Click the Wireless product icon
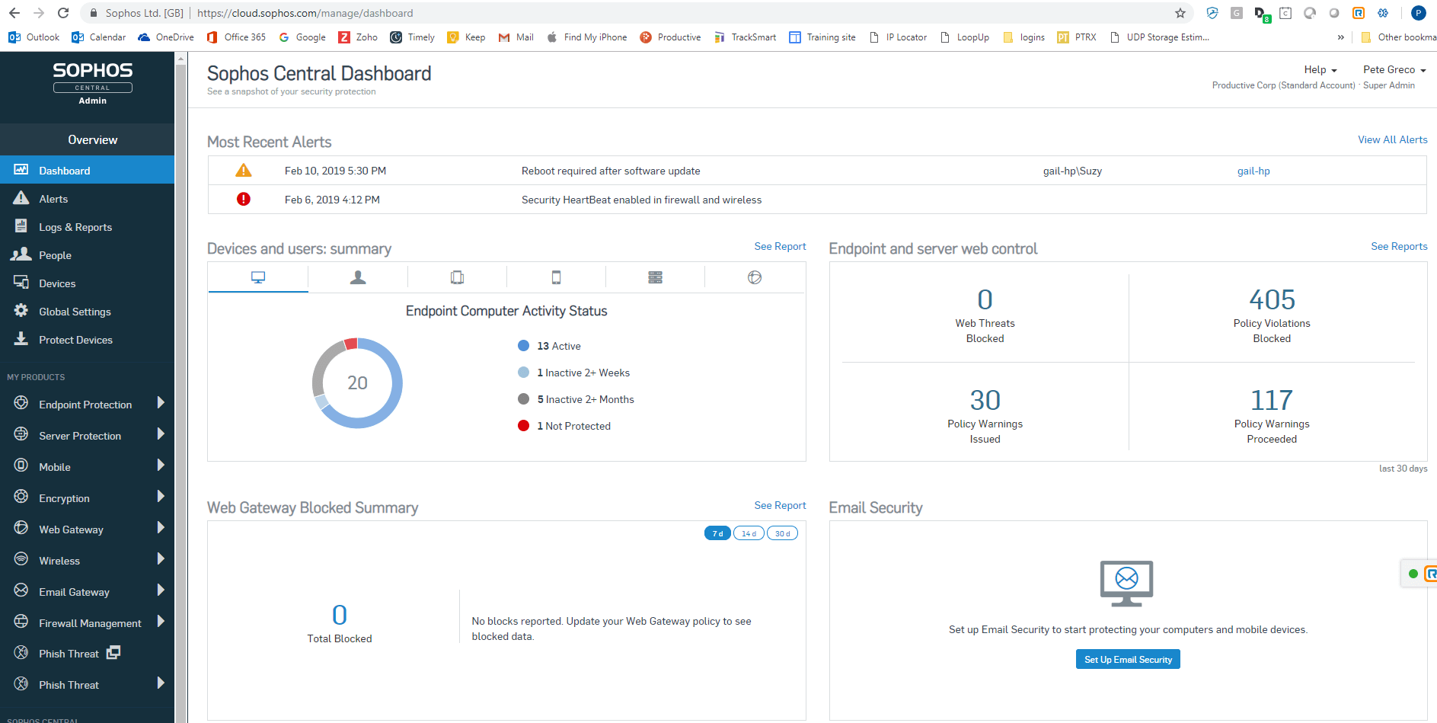This screenshot has width=1437, height=723. point(21,559)
